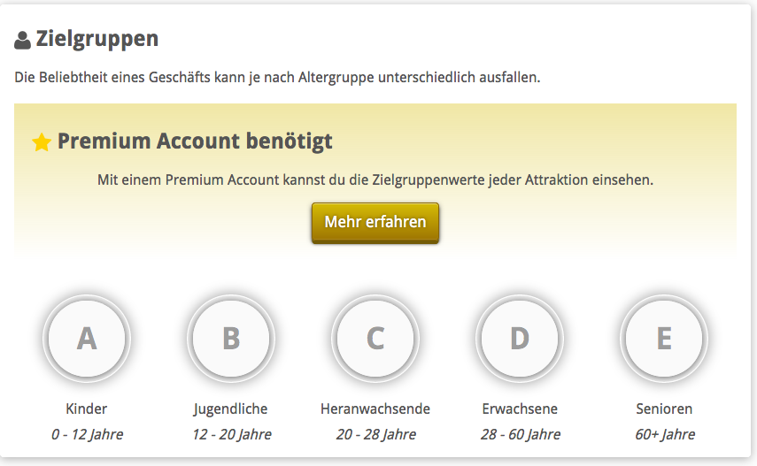757x466 pixels.
Task: Click the Premium Account benötigt heading
Action: click(x=195, y=141)
